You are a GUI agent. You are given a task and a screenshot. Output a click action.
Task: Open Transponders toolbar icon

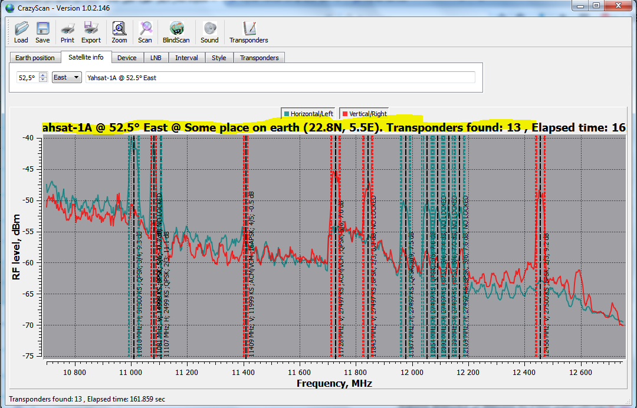tap(248, 32)
